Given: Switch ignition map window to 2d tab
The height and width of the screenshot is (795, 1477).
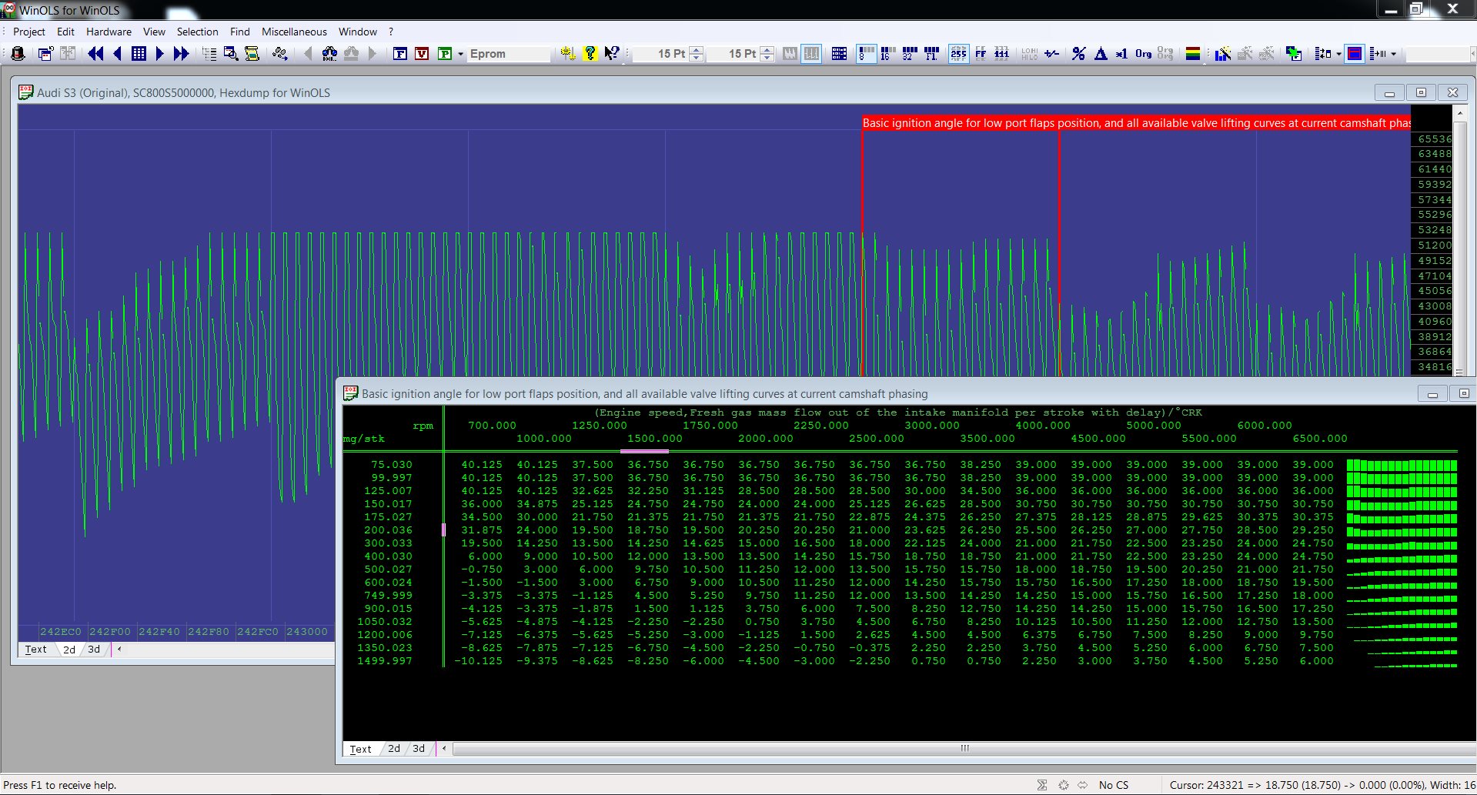Looking at the screenshot, I should pyautogui.click(x=394, y=749).
